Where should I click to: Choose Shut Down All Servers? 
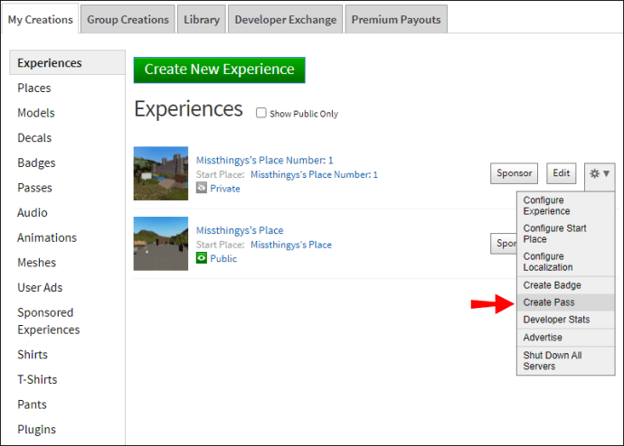[565, 360]
